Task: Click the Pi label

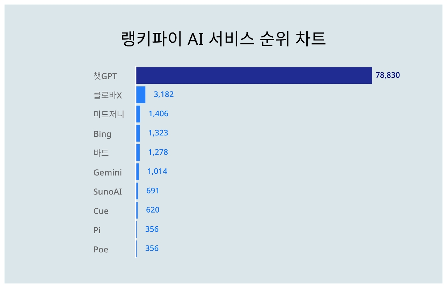Action: [x=97, y=230]
